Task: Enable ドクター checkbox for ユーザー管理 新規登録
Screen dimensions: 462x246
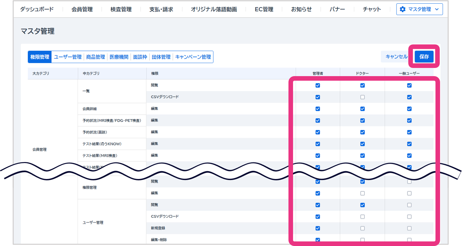Action: tap(362, 228)
